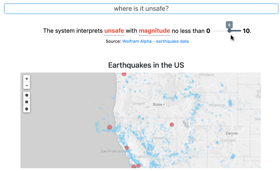The height and width of the screenshot is (171, 280).
Task: Click the San Francisco label on the map
Action: tap(112, 151)
